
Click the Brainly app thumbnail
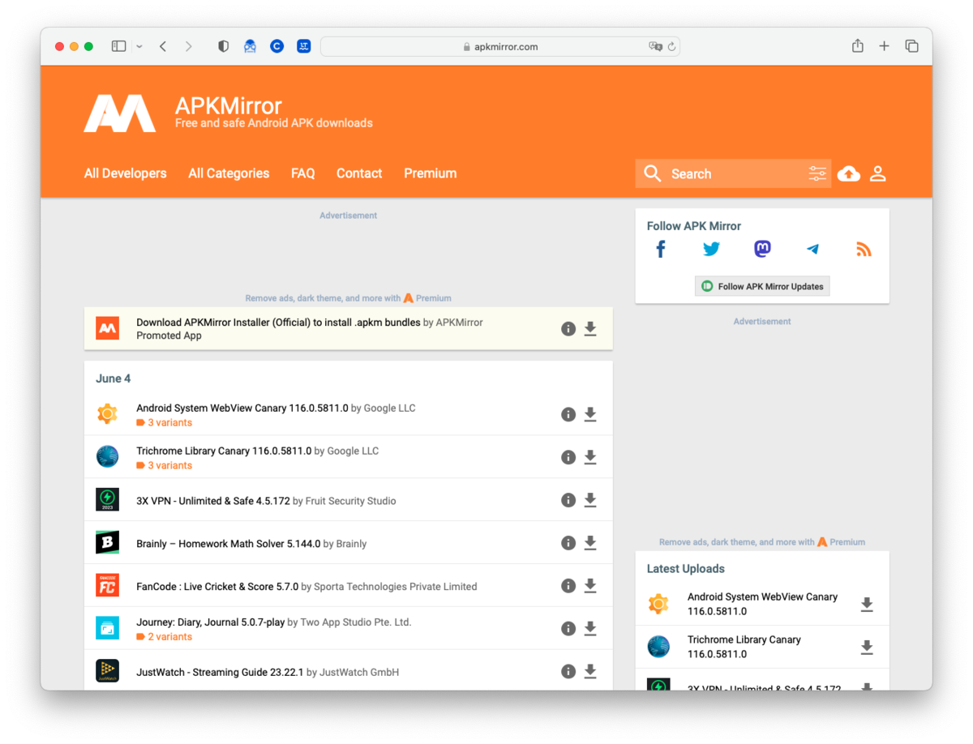[107, 543]
